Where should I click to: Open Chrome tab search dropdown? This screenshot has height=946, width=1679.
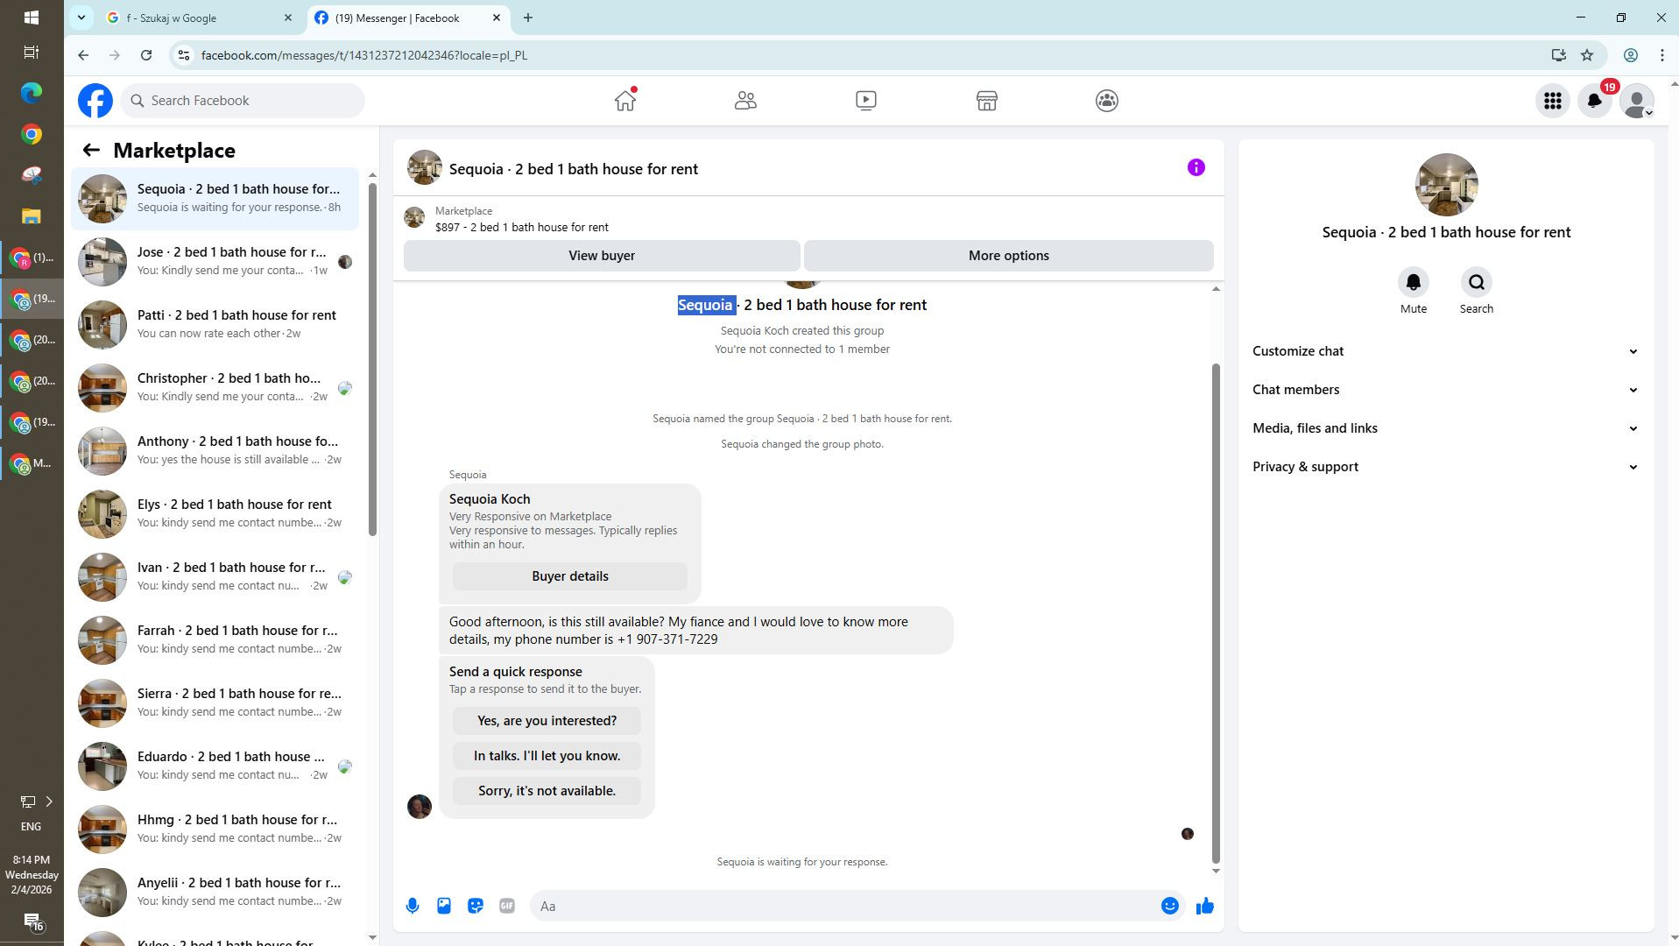pos(81,18)
